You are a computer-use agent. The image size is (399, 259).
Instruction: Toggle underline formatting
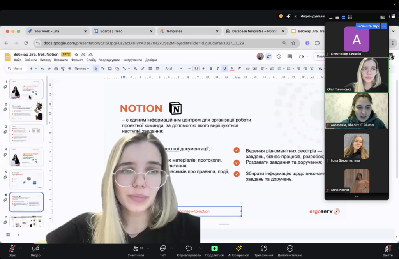coord(224,69)
